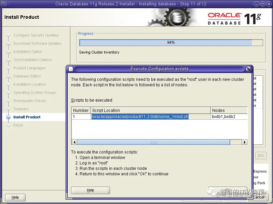Viewport: 273px width, 204px height.
Task: Close the Execute Configuration scripts dialog
Action: 248,69
